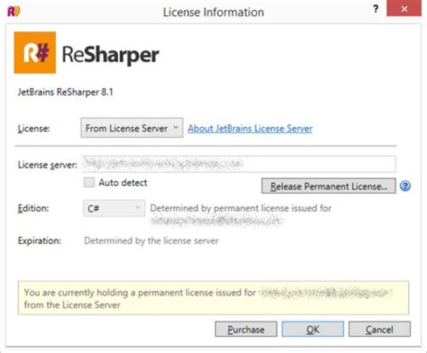Click the ReSharper icon in title bar

click(x=14, y=11)
